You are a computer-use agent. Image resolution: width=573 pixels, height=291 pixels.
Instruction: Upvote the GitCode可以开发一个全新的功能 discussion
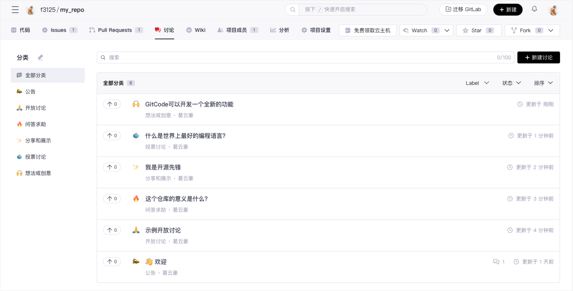tap(112, 104)
